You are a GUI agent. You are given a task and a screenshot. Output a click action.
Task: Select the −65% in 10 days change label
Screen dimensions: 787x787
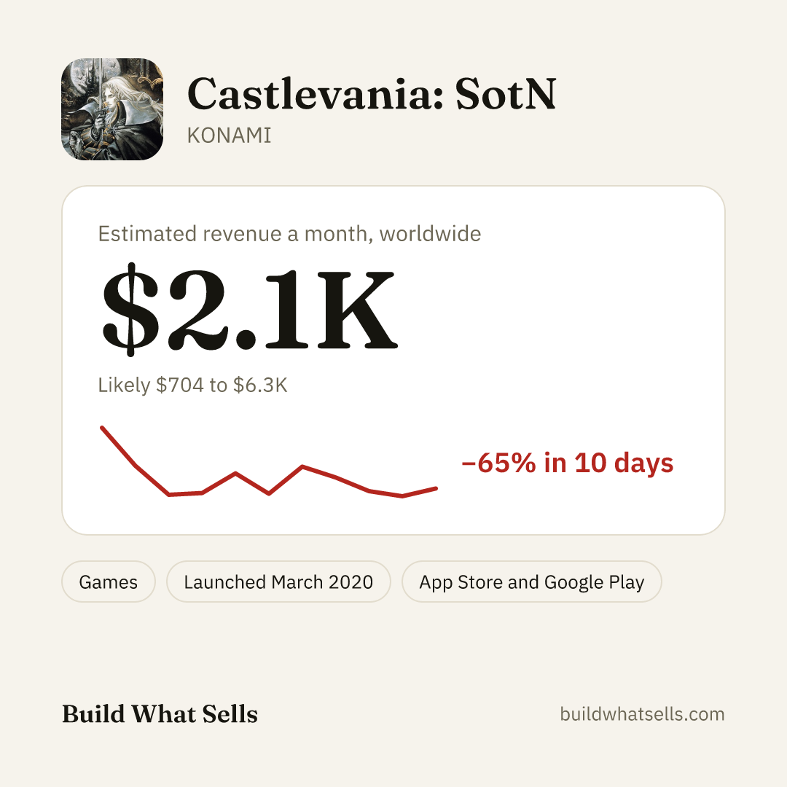(x=568, y=463)
